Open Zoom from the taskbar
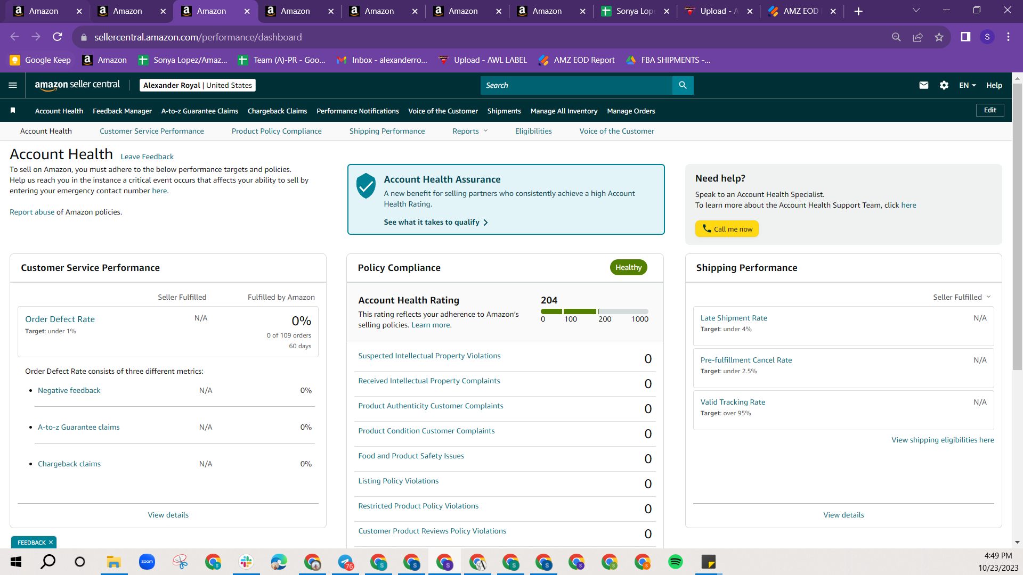 (x=147, y=562)
